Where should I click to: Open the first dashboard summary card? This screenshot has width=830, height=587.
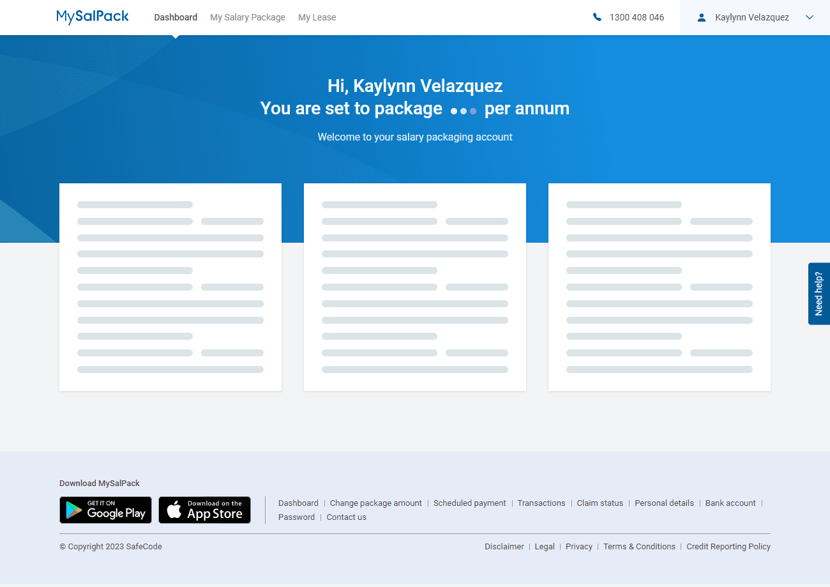click(170, 286)
